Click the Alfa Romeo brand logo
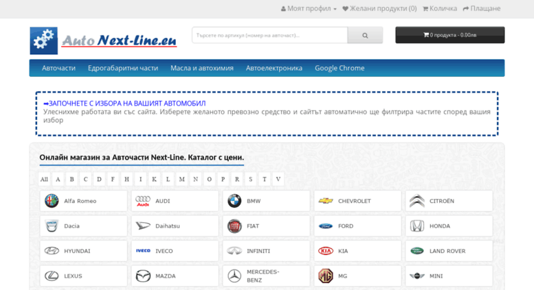 [x=52, y=201]
